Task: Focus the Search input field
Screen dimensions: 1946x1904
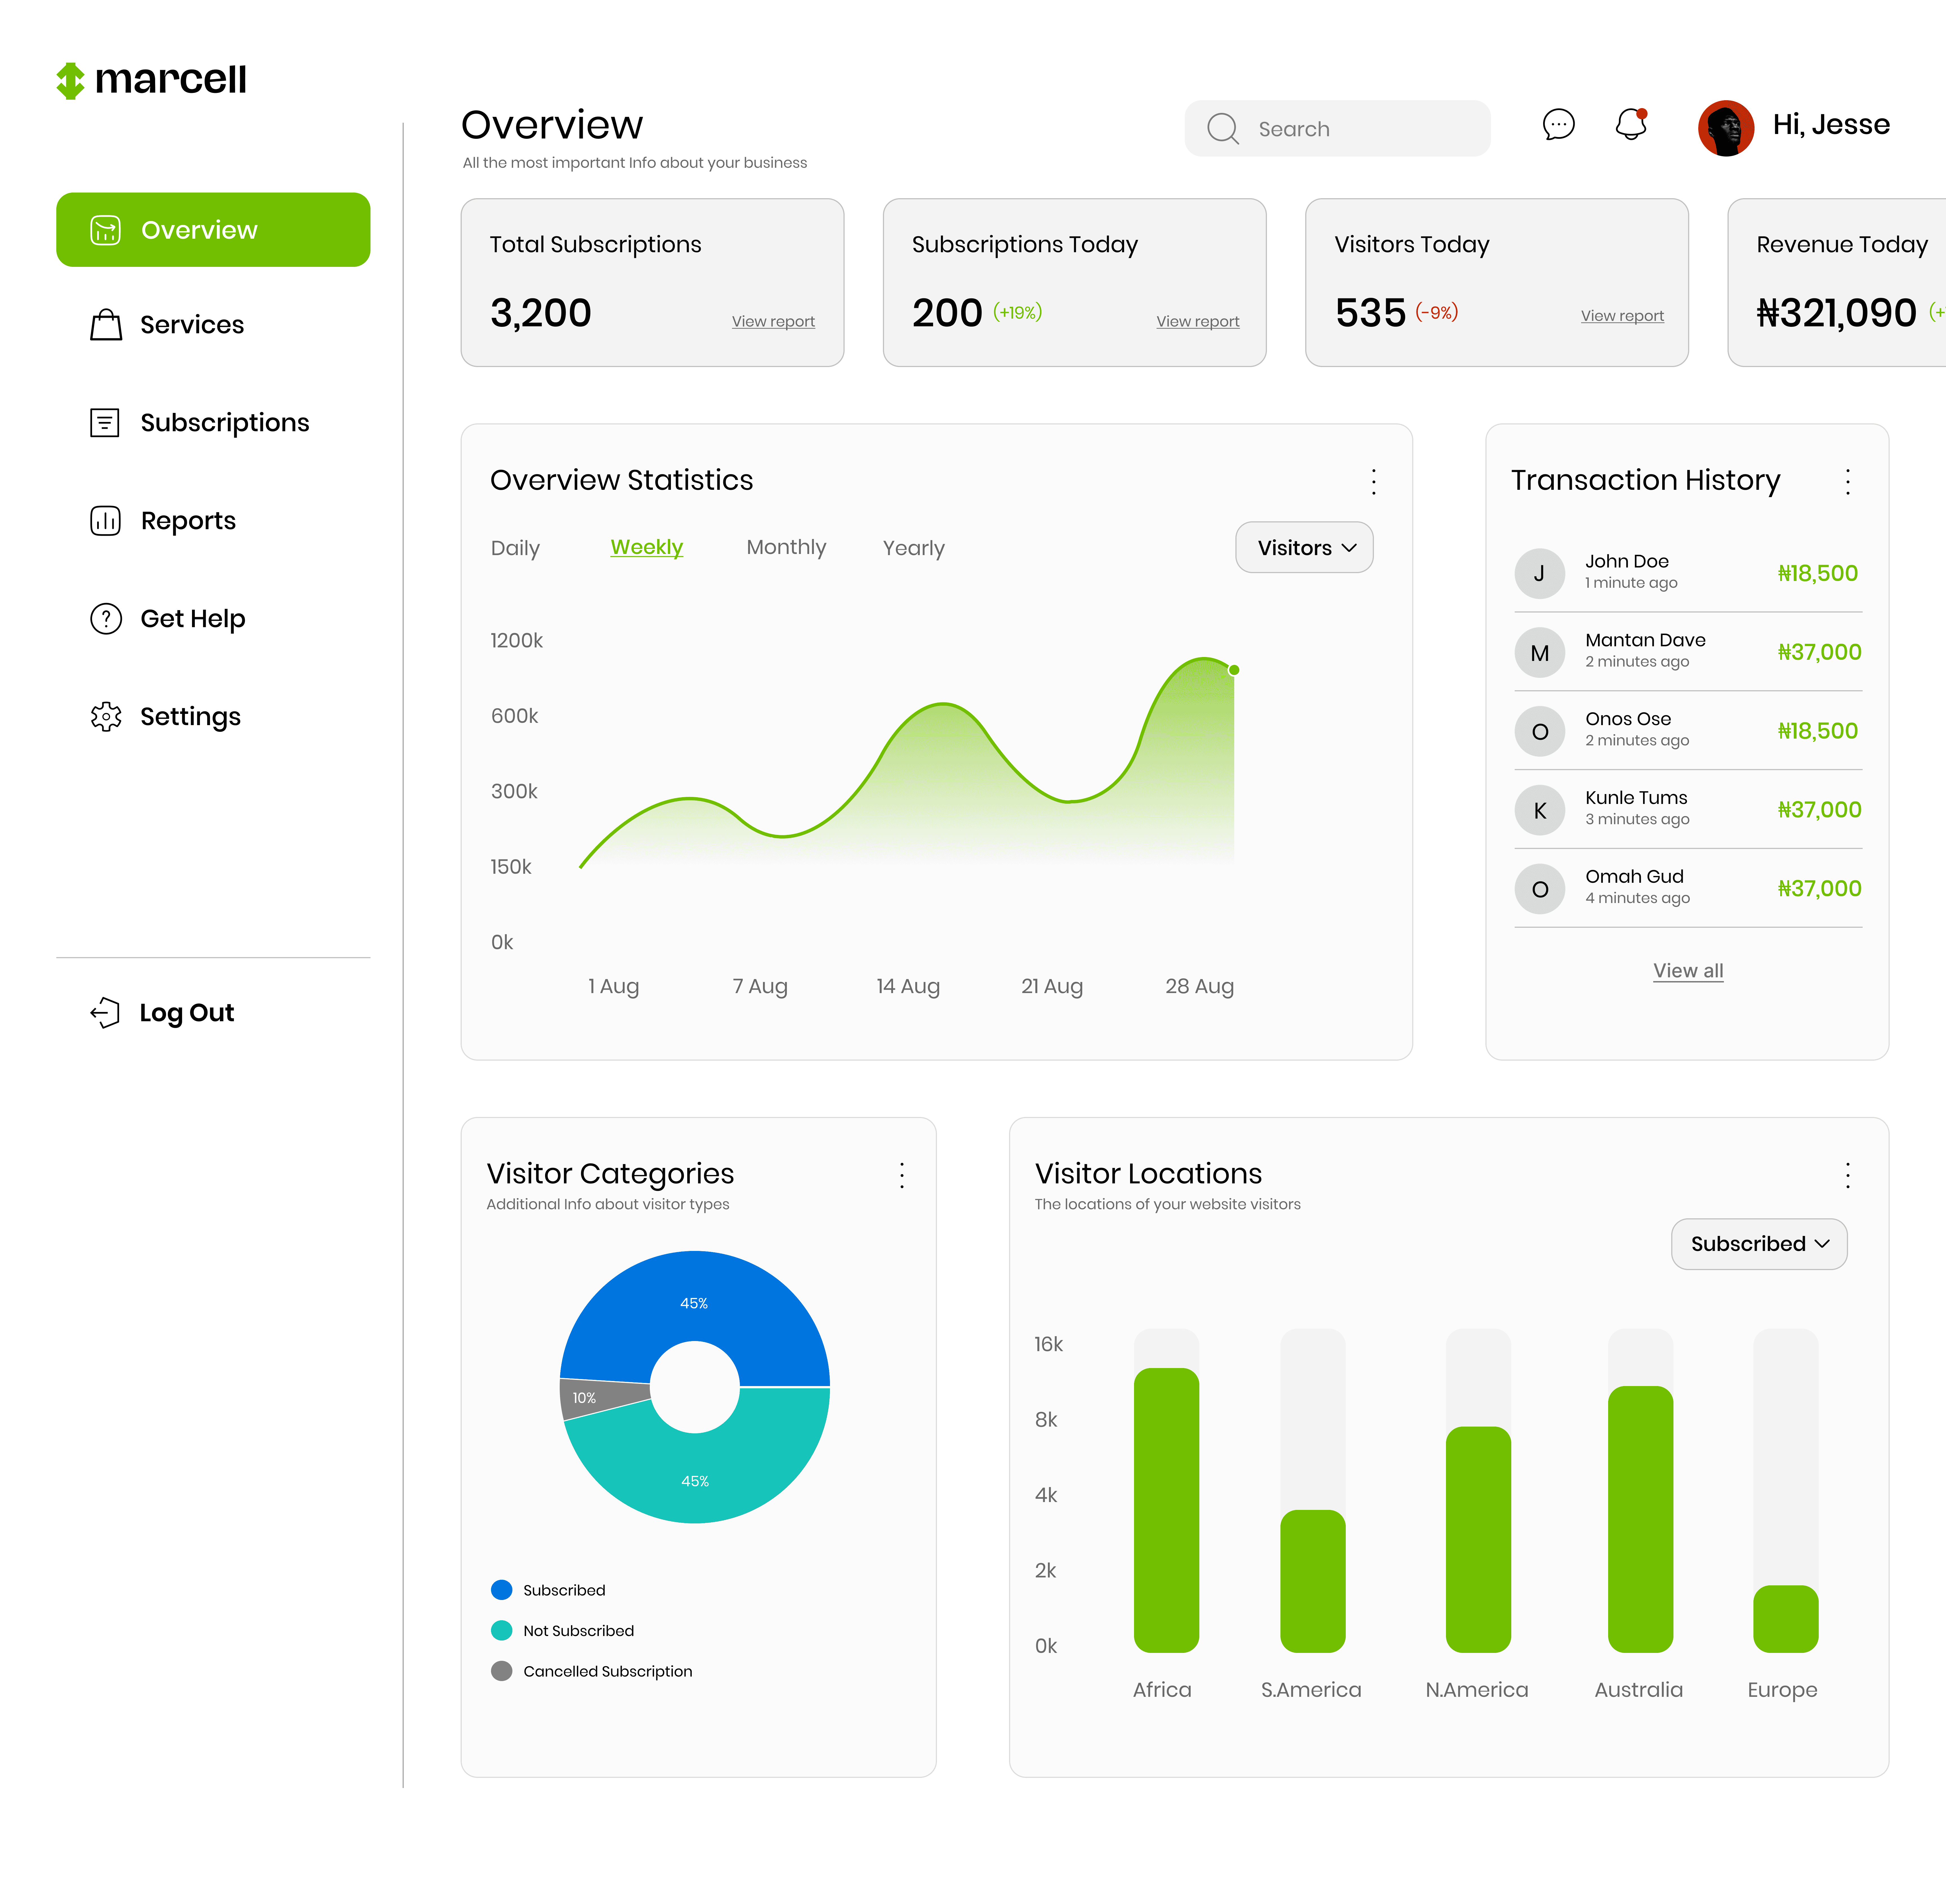Action: pyautogui.click(x=1338, y=128)
